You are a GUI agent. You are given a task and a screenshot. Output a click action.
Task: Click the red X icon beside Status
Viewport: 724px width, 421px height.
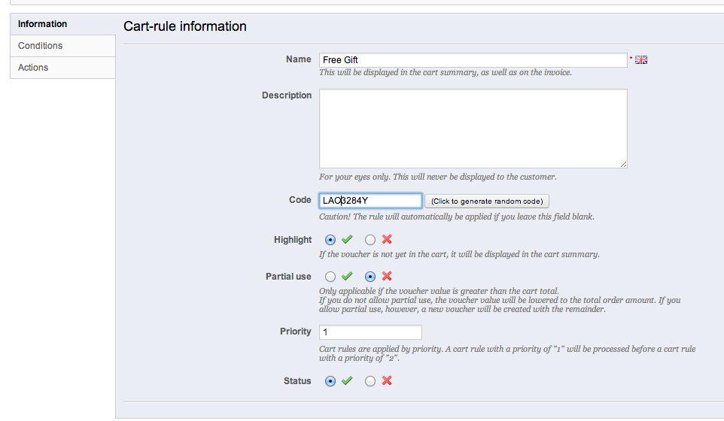387,381
